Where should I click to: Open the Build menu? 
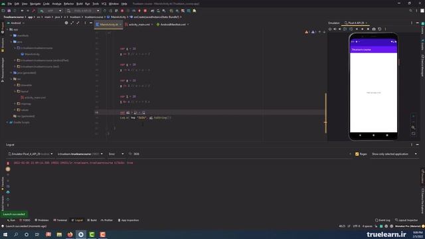(80, 4)
